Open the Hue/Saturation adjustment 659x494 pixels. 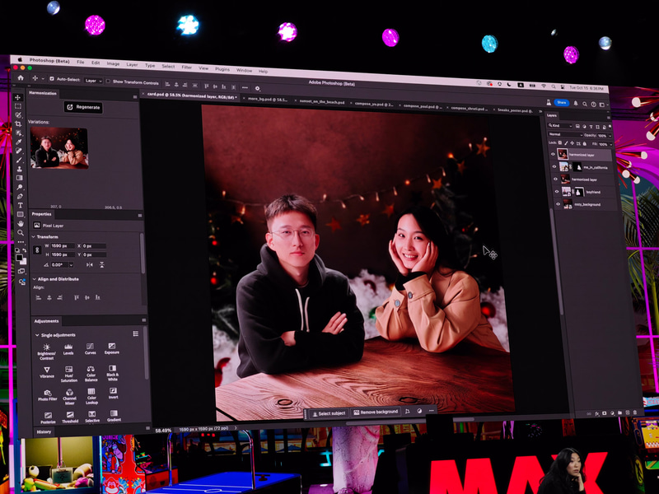68,369
